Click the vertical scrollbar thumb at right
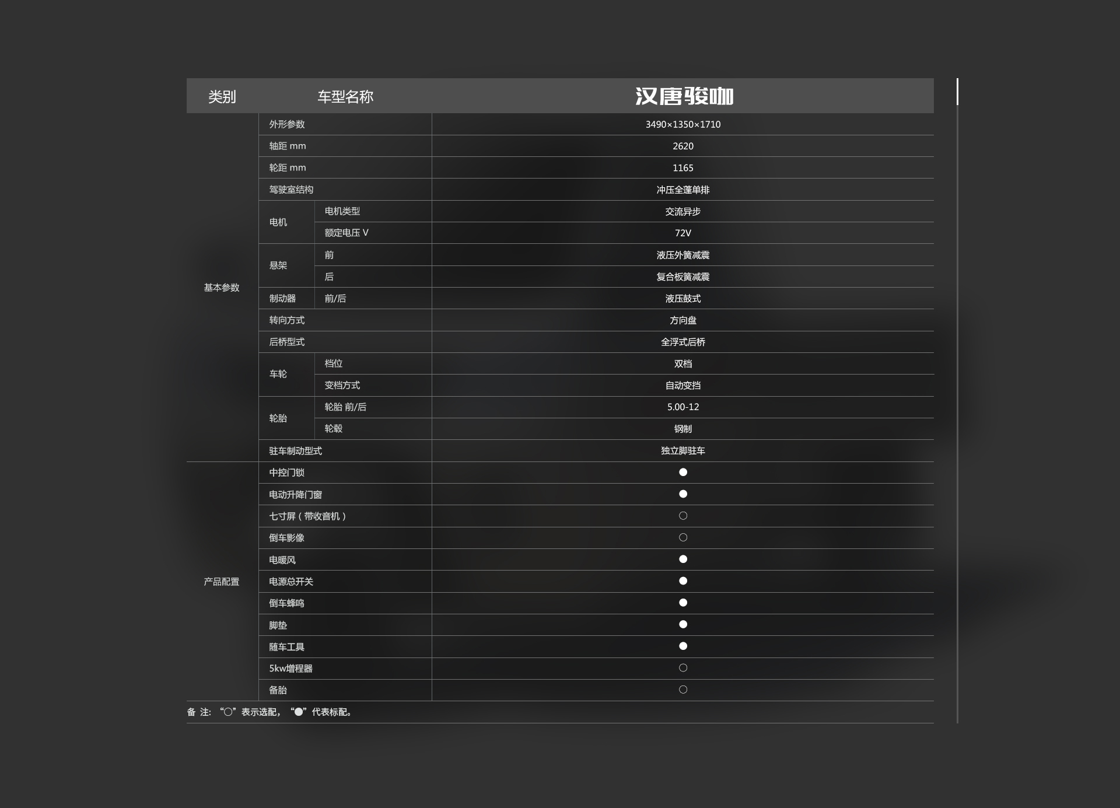 pyautogui.click(x=957, y=92)
